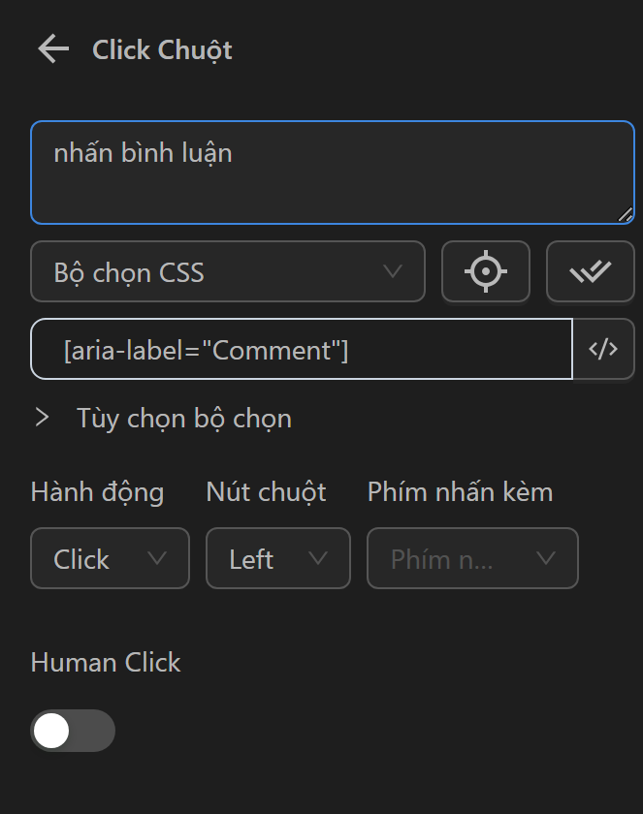Select the Bộ chọn CSS selector type text
This screenshot has width=643, height=814.
(x=129, y=272)
